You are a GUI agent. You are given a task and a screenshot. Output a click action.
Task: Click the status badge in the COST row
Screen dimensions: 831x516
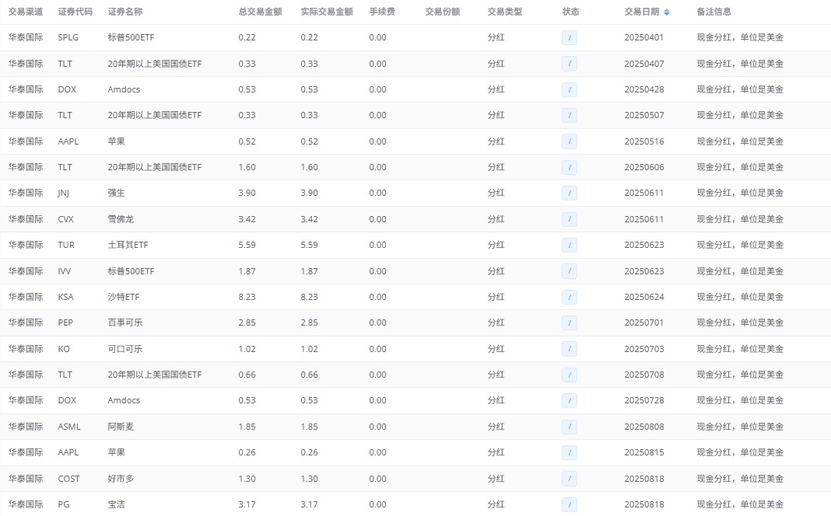(x=570, y=479)
